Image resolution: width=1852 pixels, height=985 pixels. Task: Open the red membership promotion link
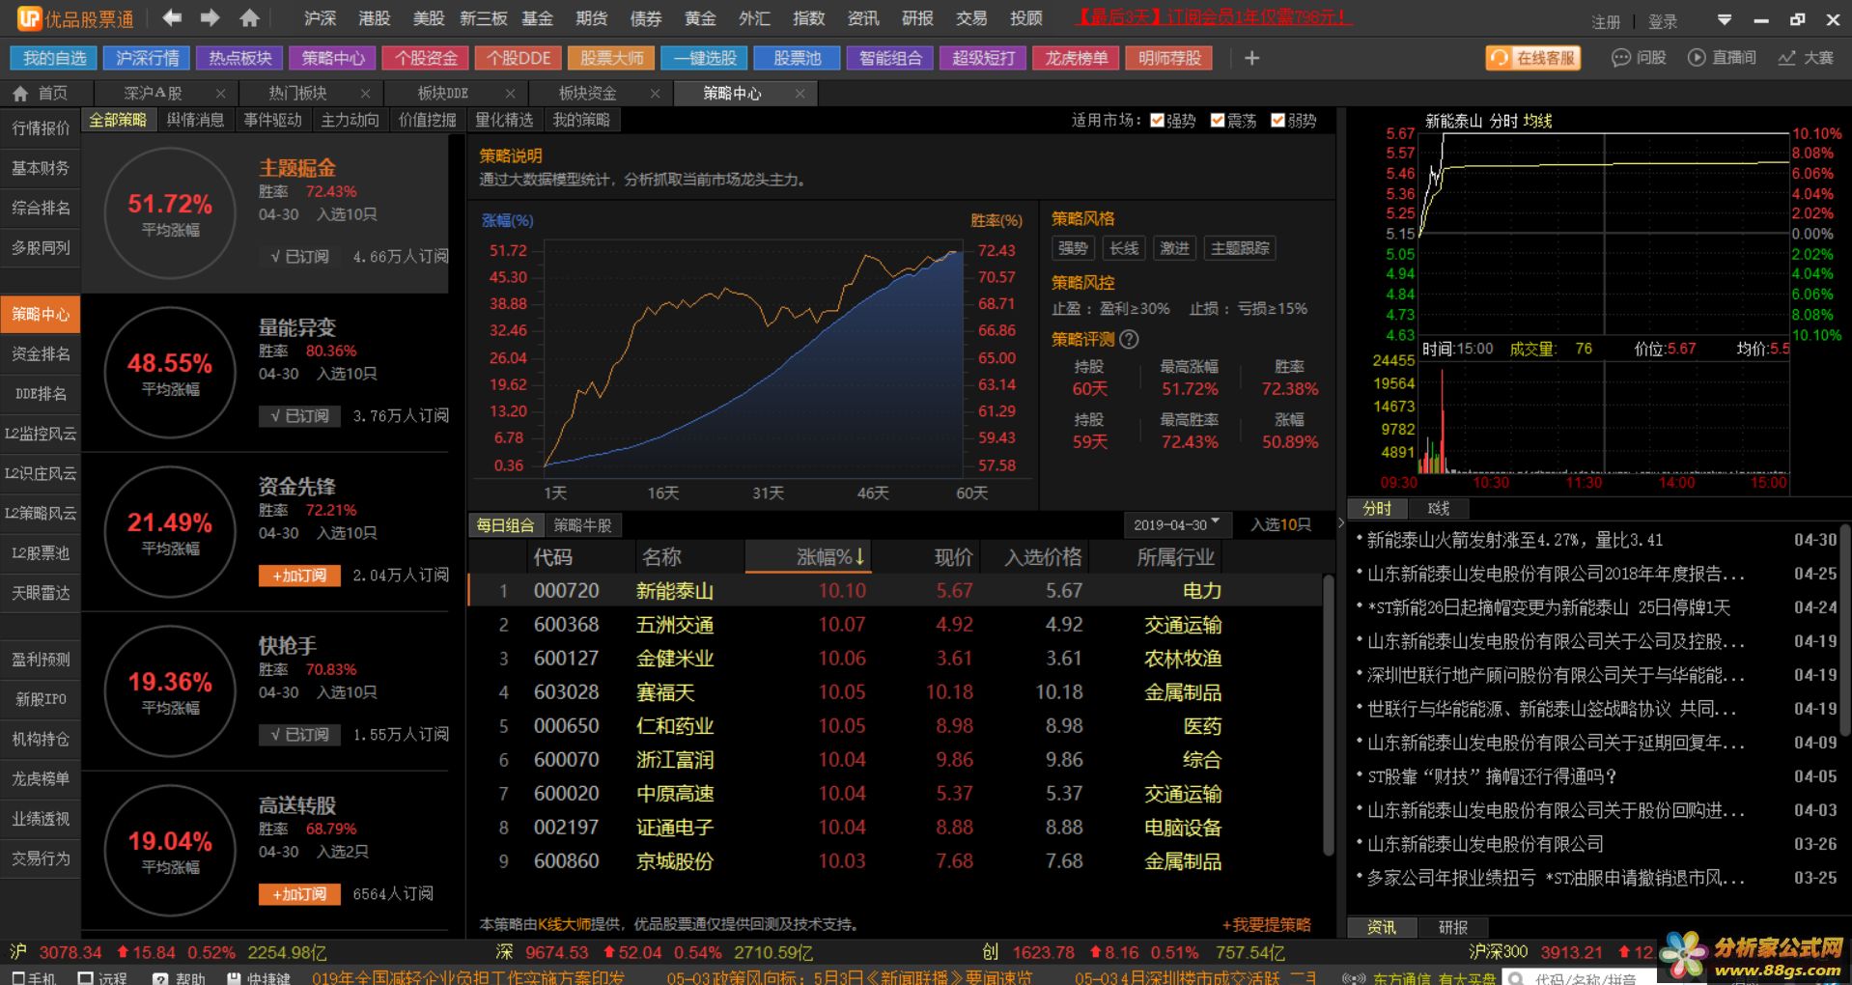(1214, 17)
